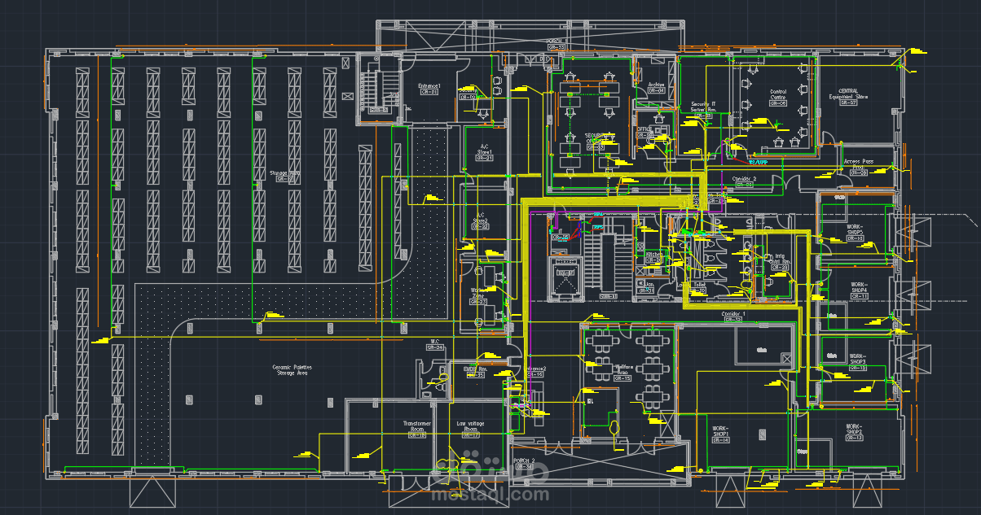
Task: Select the W.C GR-24 label
Action: 435,344
